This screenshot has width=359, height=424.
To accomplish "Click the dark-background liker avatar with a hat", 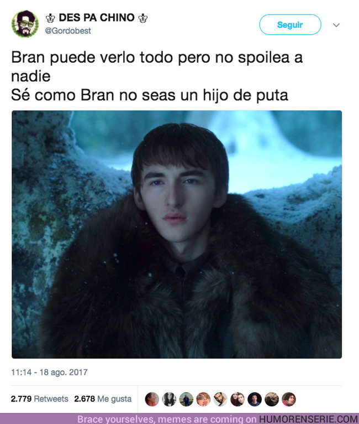I will point(255,399).
